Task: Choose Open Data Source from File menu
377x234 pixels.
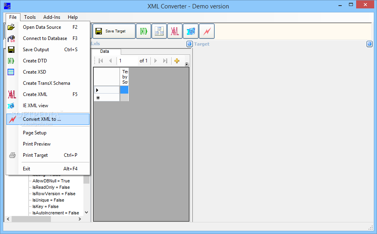Action: [48, 27]
